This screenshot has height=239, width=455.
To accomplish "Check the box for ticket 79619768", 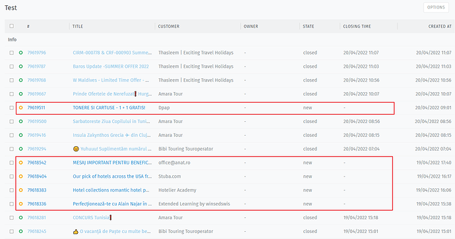I will click(x=12, y=80).
